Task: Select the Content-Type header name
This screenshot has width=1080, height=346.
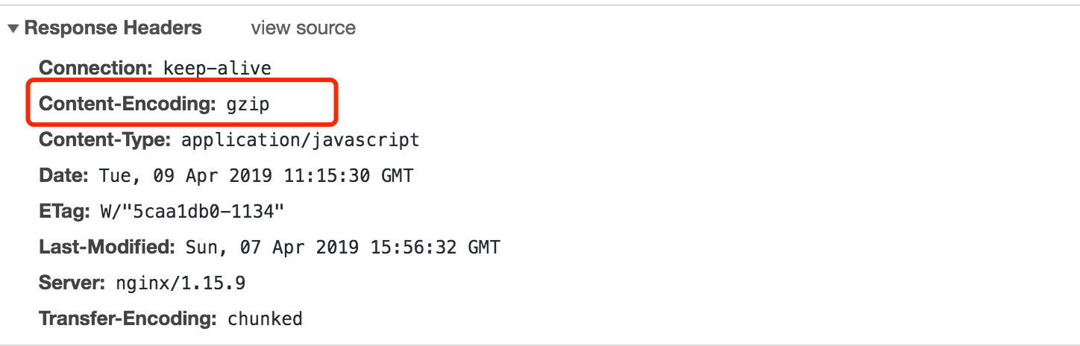Action: [x=105, y=139]
